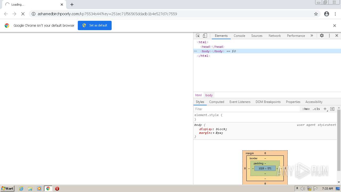Open a new tab with plus button
The height and width of the screenshot is (192, 341).
pos(72,5)
